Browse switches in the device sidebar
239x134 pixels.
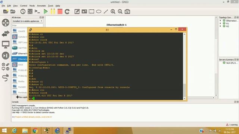6,33
